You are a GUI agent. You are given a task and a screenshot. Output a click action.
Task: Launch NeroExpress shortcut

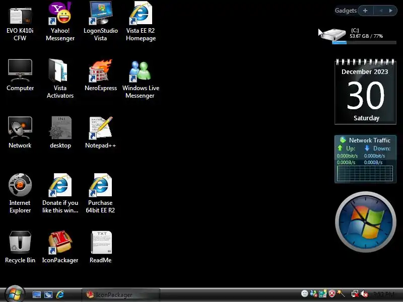tap(100, 75)
